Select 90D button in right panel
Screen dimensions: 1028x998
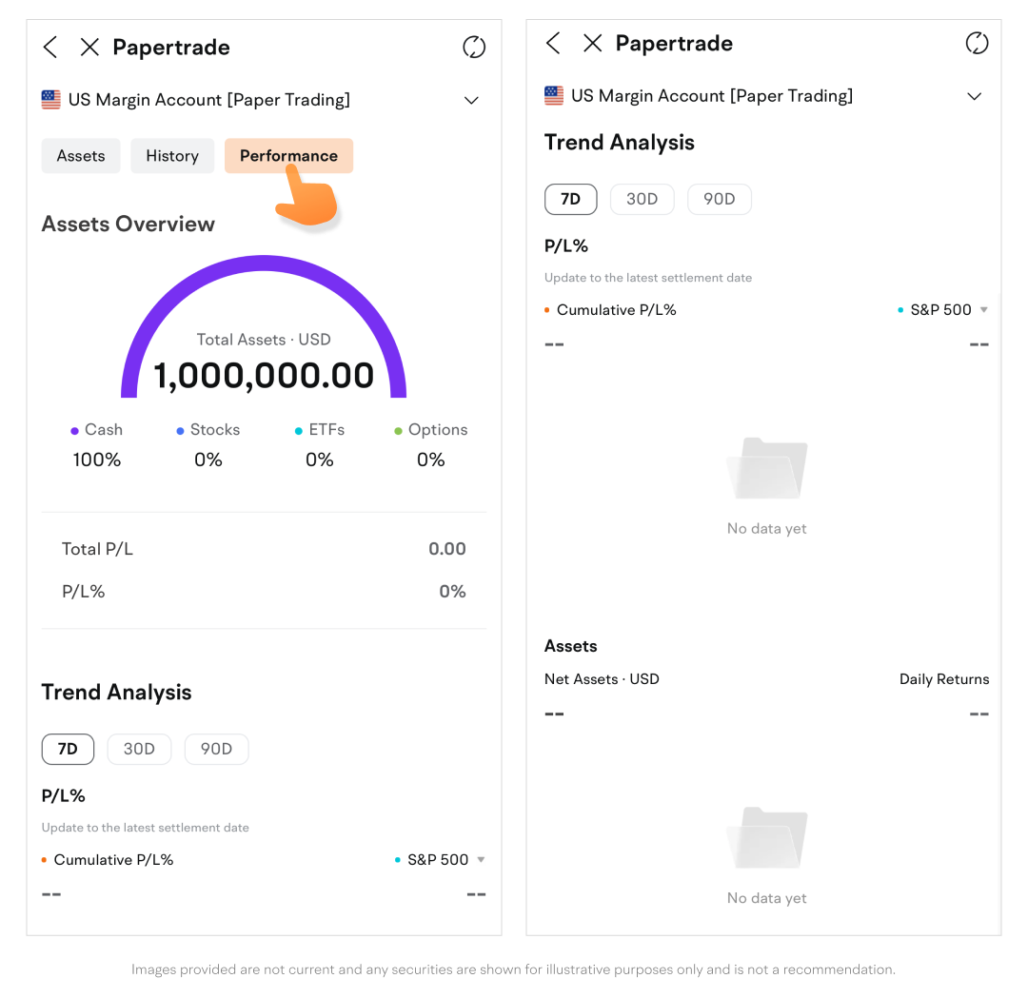click(719, 199)
